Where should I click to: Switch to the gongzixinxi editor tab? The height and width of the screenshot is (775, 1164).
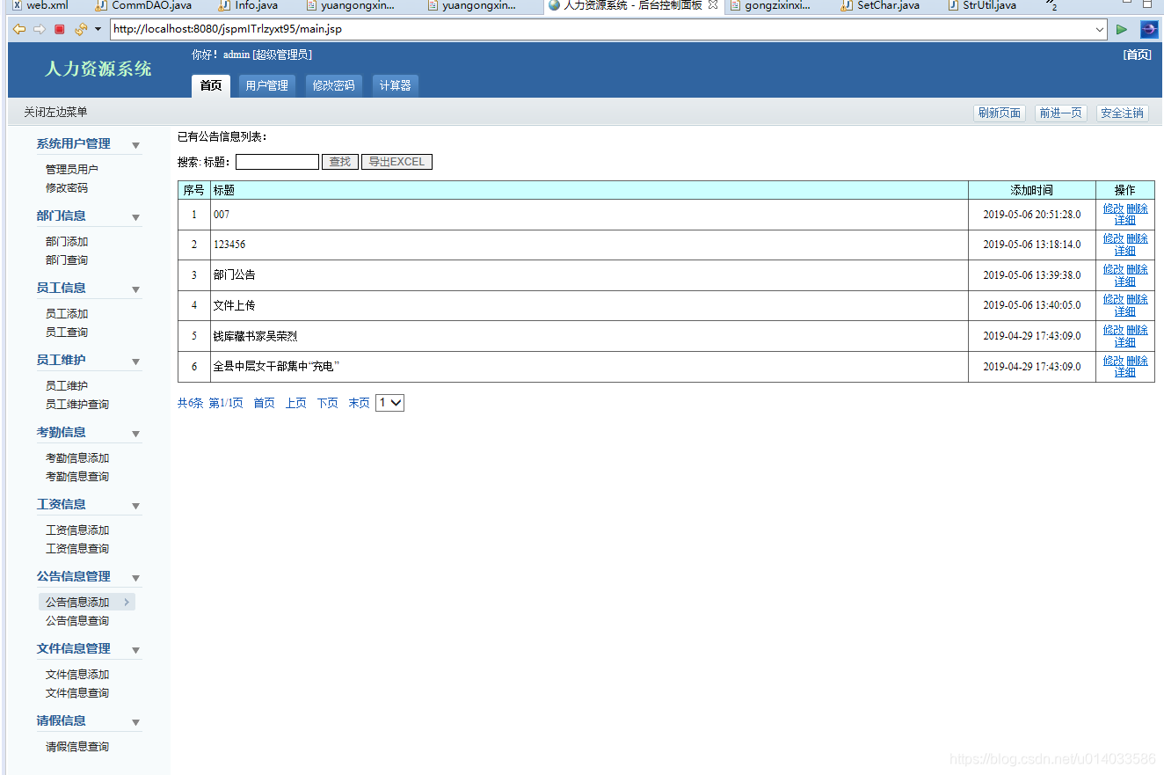click(x=771, y=5)
